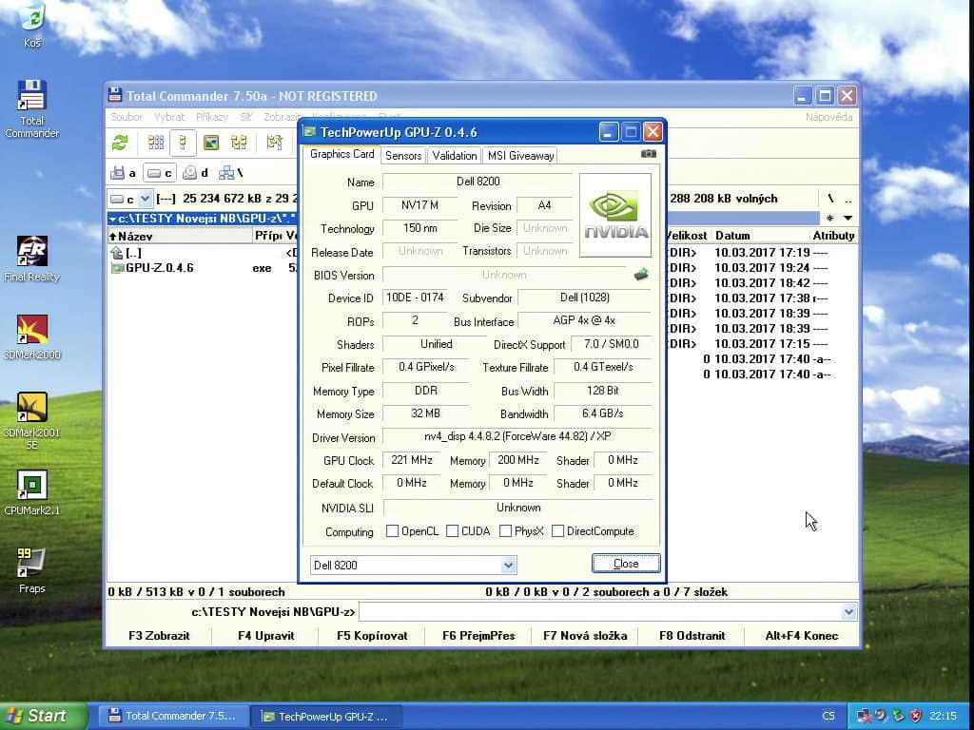Click F8 Odstranit button
This screenshot has height=730, width=974.
click(692, 636)
